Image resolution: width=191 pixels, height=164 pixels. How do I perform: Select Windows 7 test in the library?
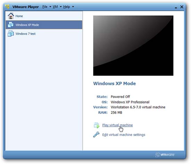click(44, 33)
